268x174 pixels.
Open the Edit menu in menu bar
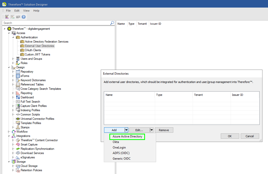pos(17,11)
